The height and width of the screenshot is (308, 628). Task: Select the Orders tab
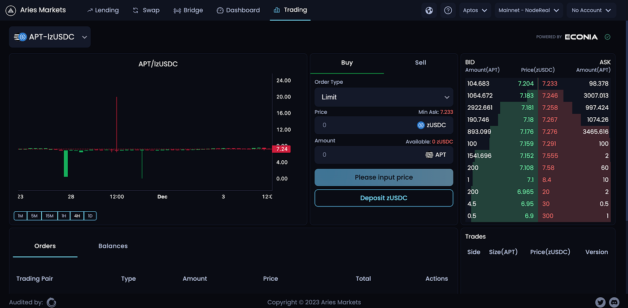coord(45,246)
